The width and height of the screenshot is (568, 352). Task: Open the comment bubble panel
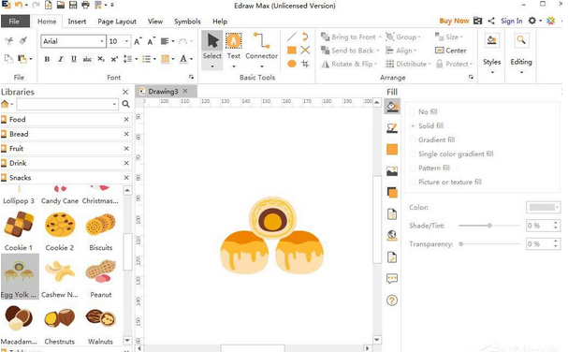coord(392,278)
